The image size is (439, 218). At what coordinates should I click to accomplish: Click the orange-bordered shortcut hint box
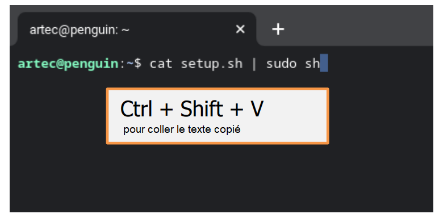point(218,116)
